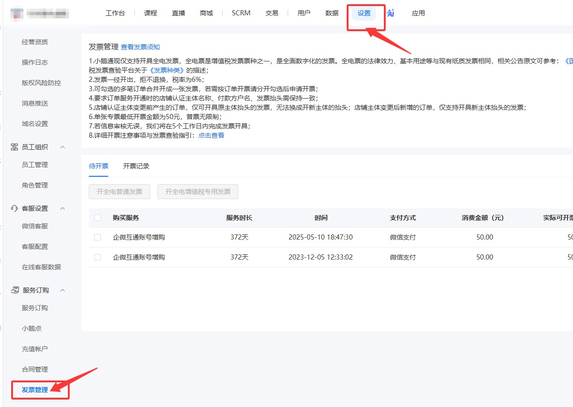
Task: Click the 服务时长 column header
Action: 239,218
